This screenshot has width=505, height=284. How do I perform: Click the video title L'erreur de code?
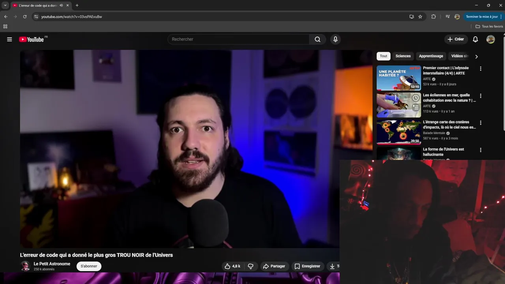[97, 255]
